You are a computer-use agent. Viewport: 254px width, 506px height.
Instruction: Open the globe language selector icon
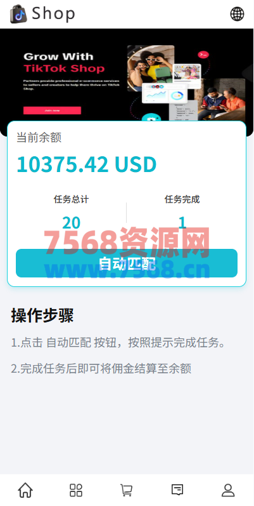pyautogui.click(x=237, y=14)
